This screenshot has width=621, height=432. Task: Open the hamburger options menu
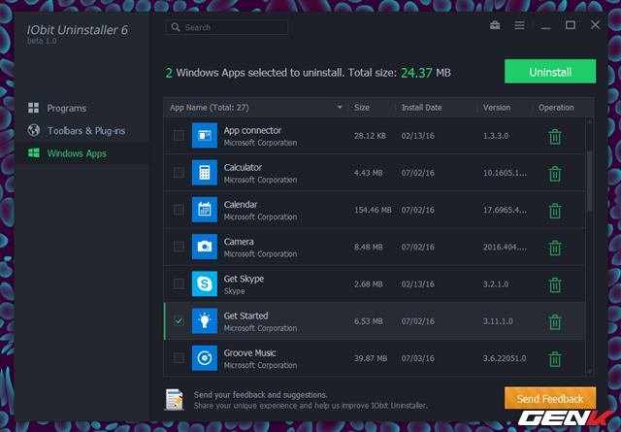(x=519, y=26)
